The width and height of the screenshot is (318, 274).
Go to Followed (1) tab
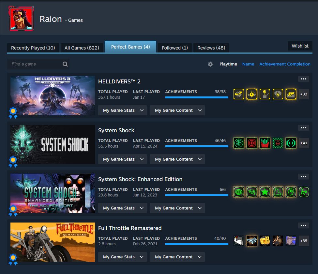175,48
